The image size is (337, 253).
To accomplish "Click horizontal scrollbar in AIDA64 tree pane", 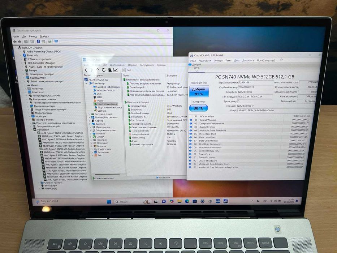I will [x=107, y=174].
